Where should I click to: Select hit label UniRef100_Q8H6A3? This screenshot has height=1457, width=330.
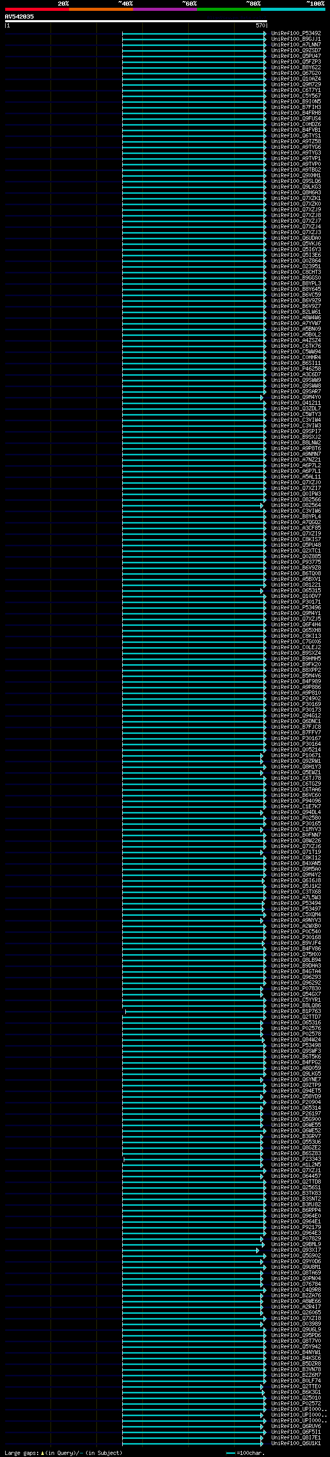(x=296, y=192)
